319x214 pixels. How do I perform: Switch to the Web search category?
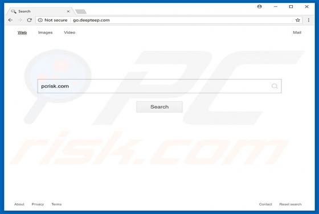(22, 32)
